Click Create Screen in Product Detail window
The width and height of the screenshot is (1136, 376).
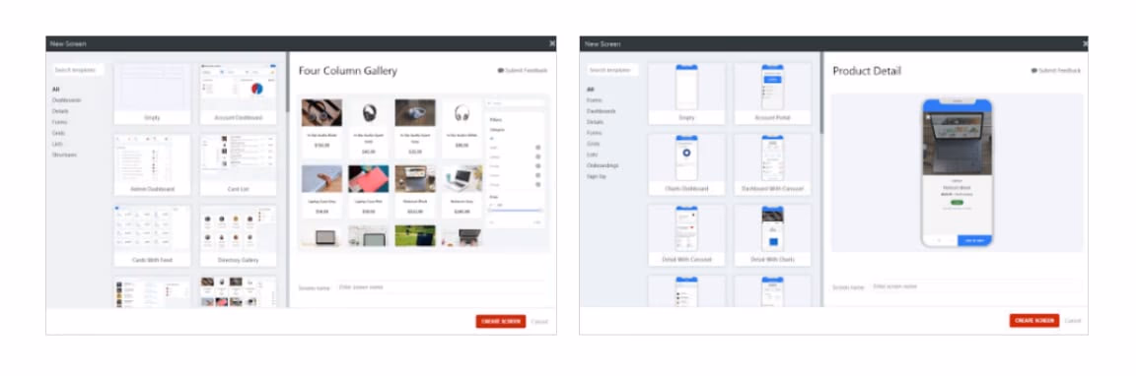1034,320
